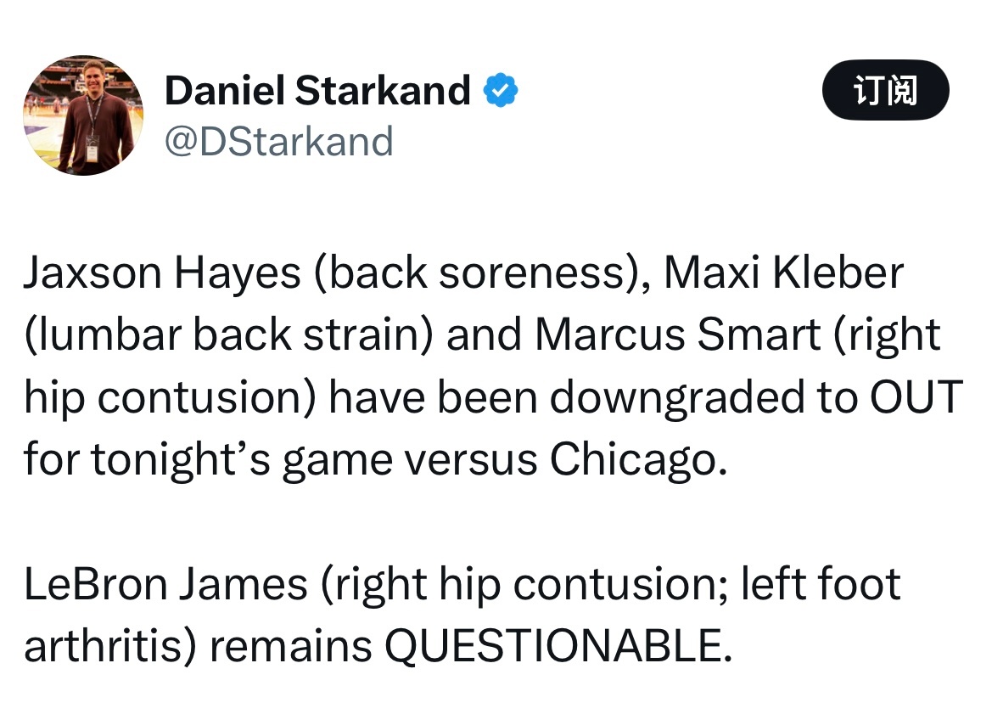Click the phrase "left foot" in the tweet
Screen dimensions: 992x725
tap(821, 585)
